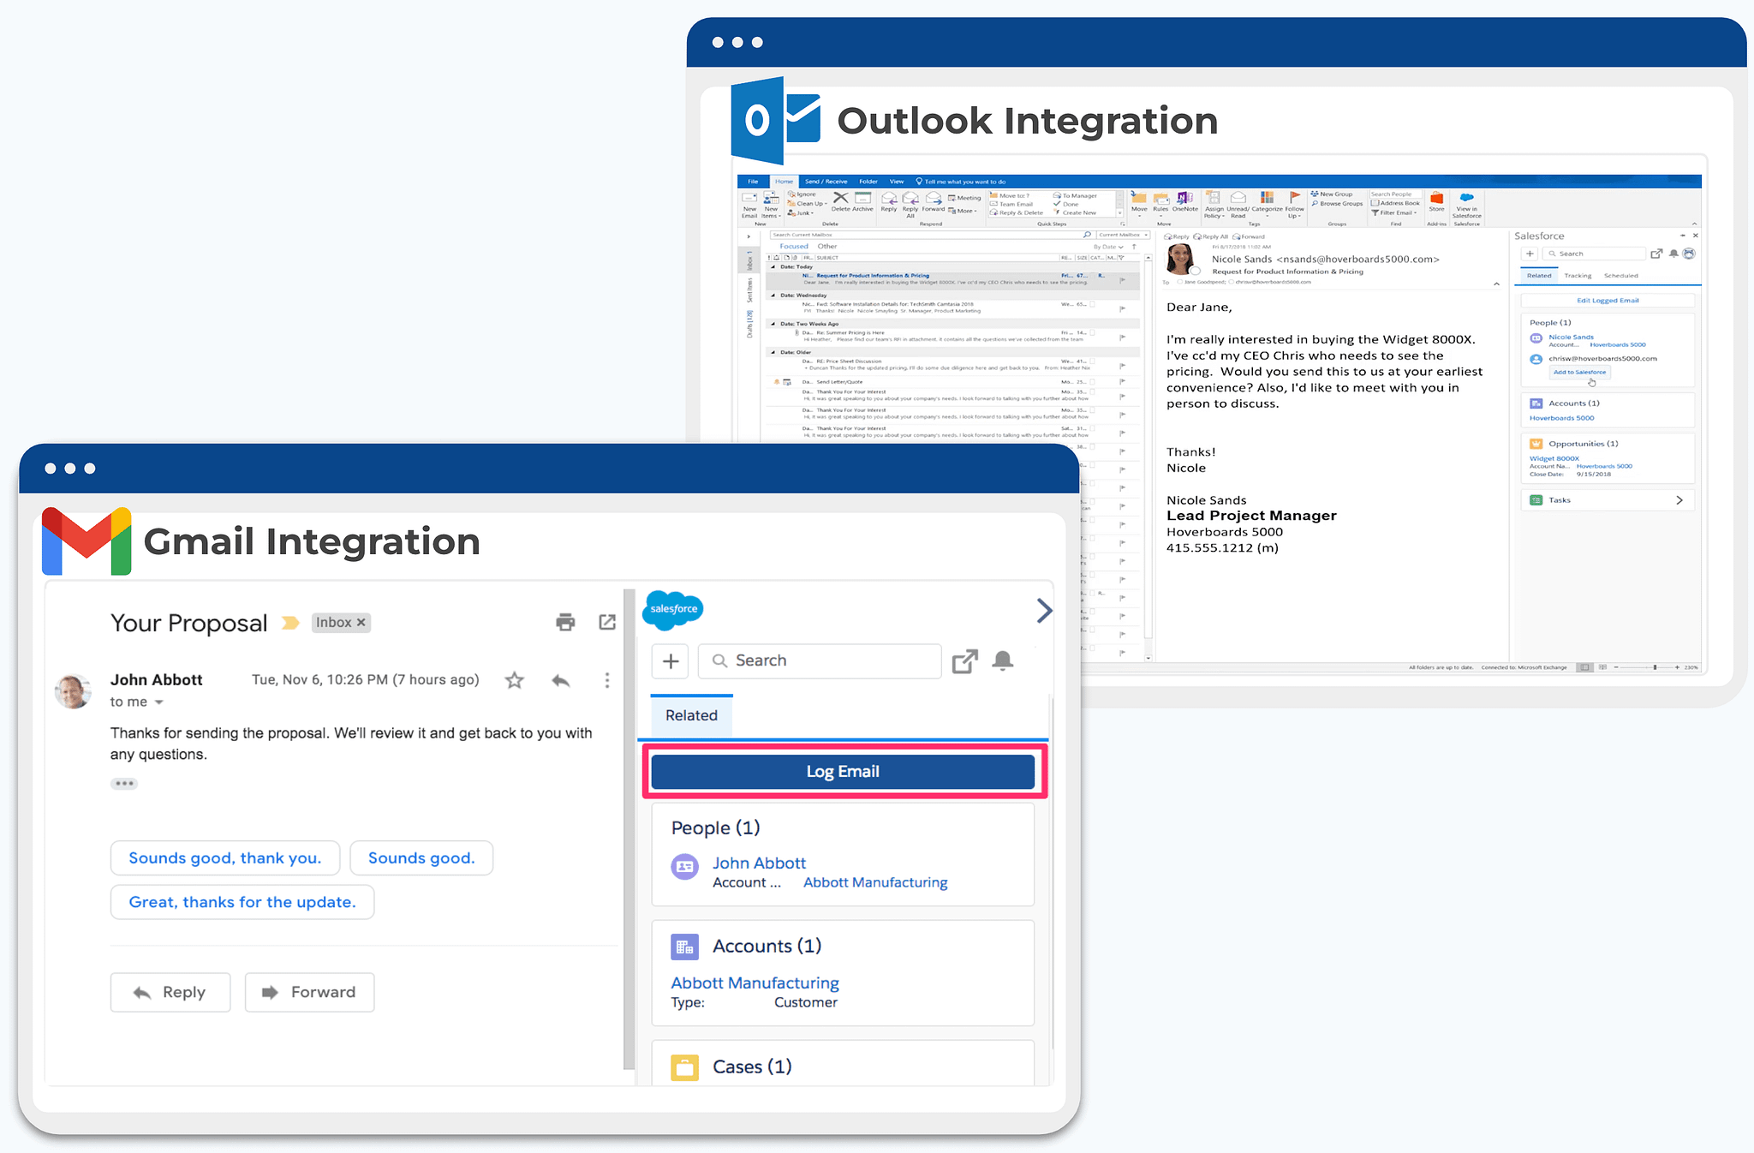This screenshot has height=1153, width=1754.
Task: Collapse Salesforce side panel chevron in Gmail
Action: (x=1044, y=611)
